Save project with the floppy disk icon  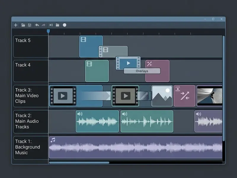pos(30,25)
